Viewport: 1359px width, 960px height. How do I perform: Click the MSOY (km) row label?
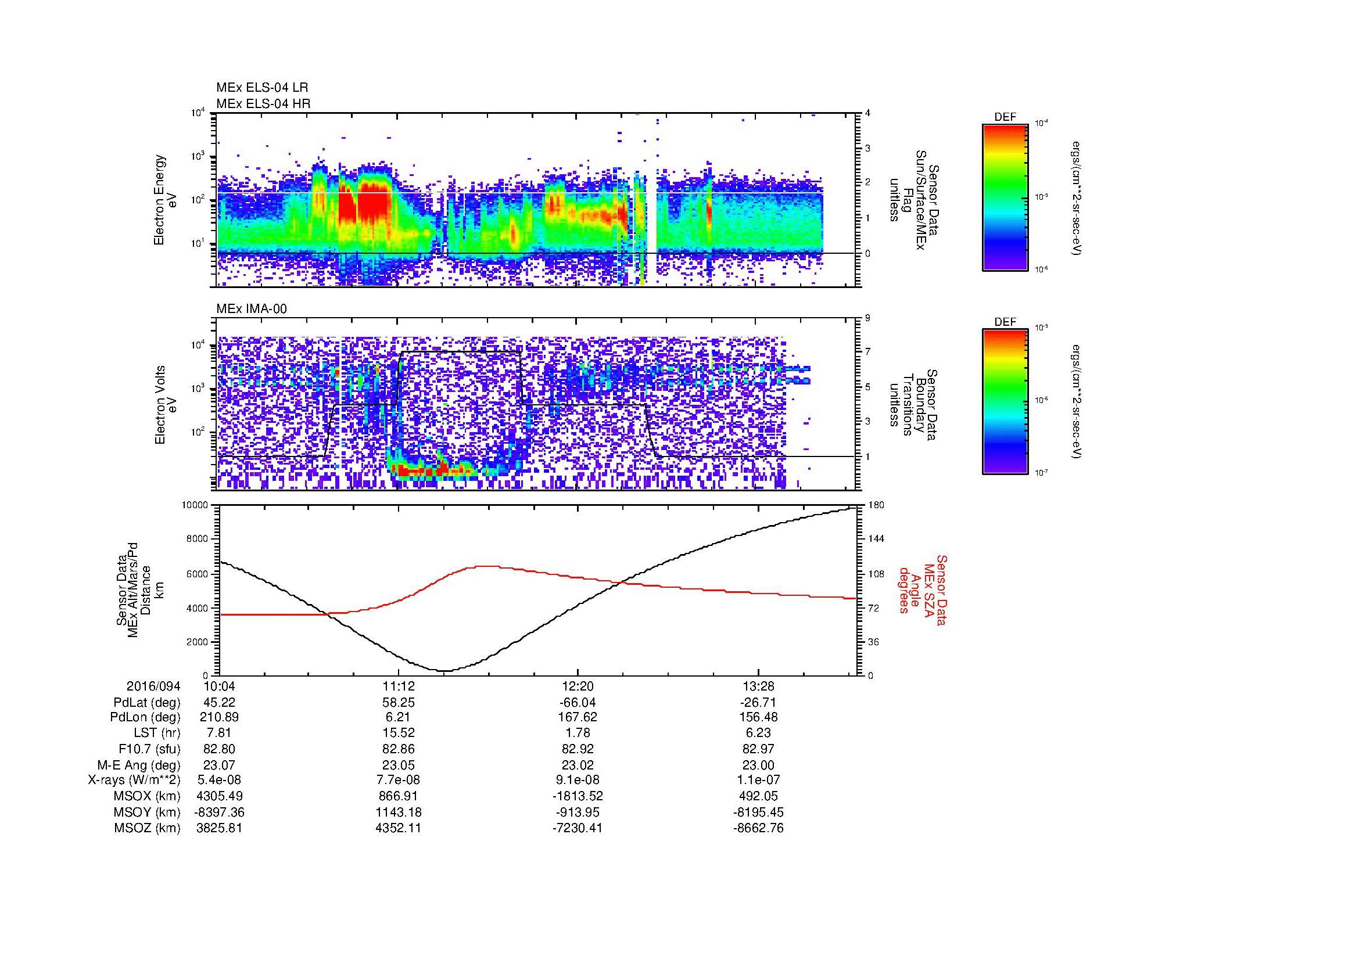148,812
